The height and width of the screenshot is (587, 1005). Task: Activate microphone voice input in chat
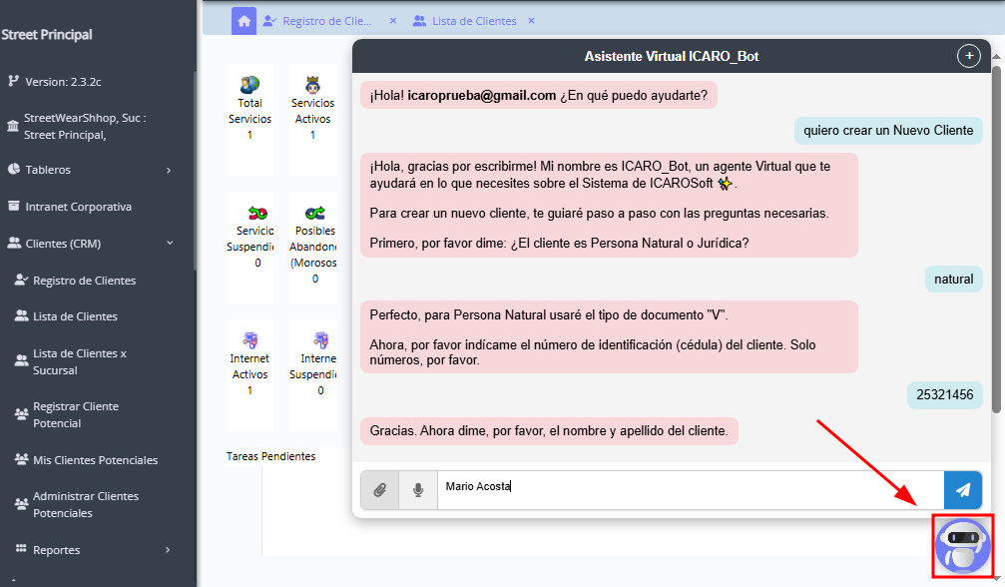[x=417, y=490]
